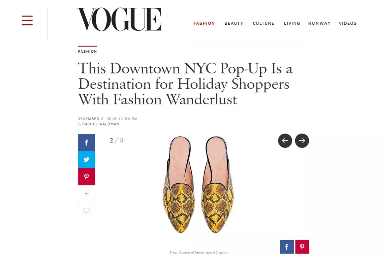Go to previous slide with left arrow
This screenshot has height=260, width=383.
pyautogui.click(x=285, y=141)
